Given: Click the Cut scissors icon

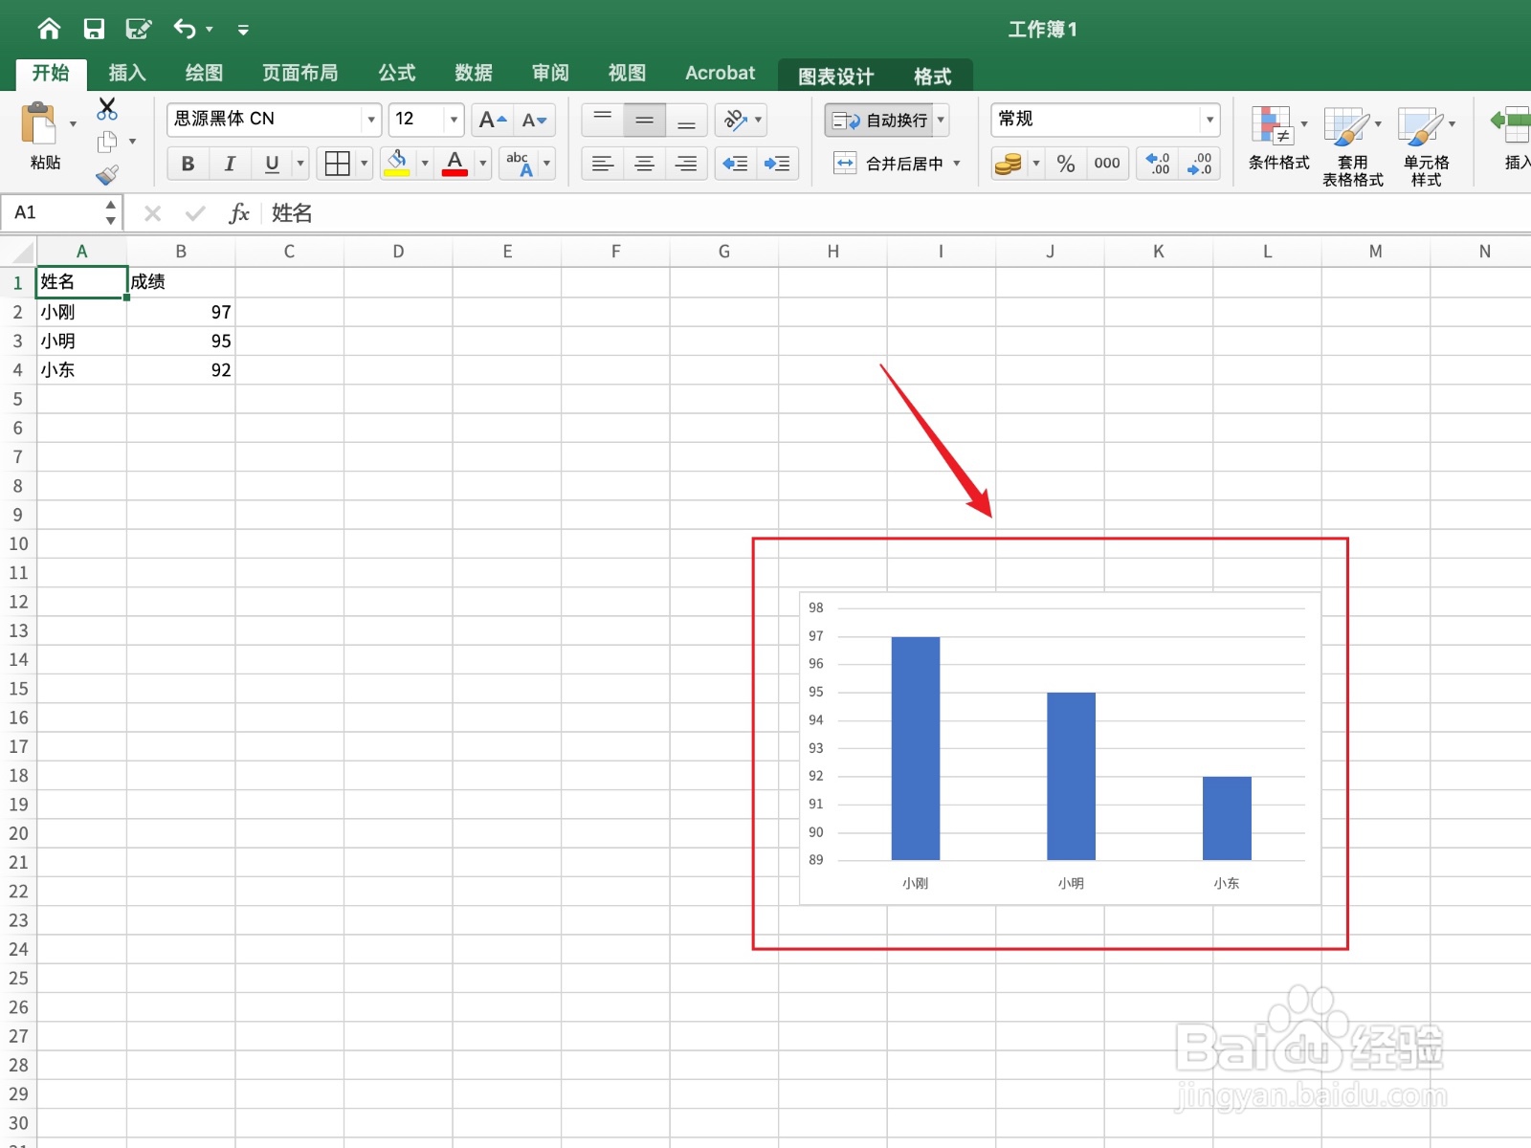Looking at the screenshot, I should click(107, 109).
